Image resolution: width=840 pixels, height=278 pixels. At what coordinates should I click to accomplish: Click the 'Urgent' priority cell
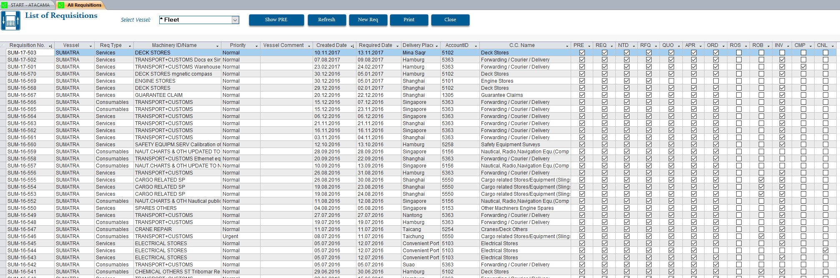pos(240,236)
